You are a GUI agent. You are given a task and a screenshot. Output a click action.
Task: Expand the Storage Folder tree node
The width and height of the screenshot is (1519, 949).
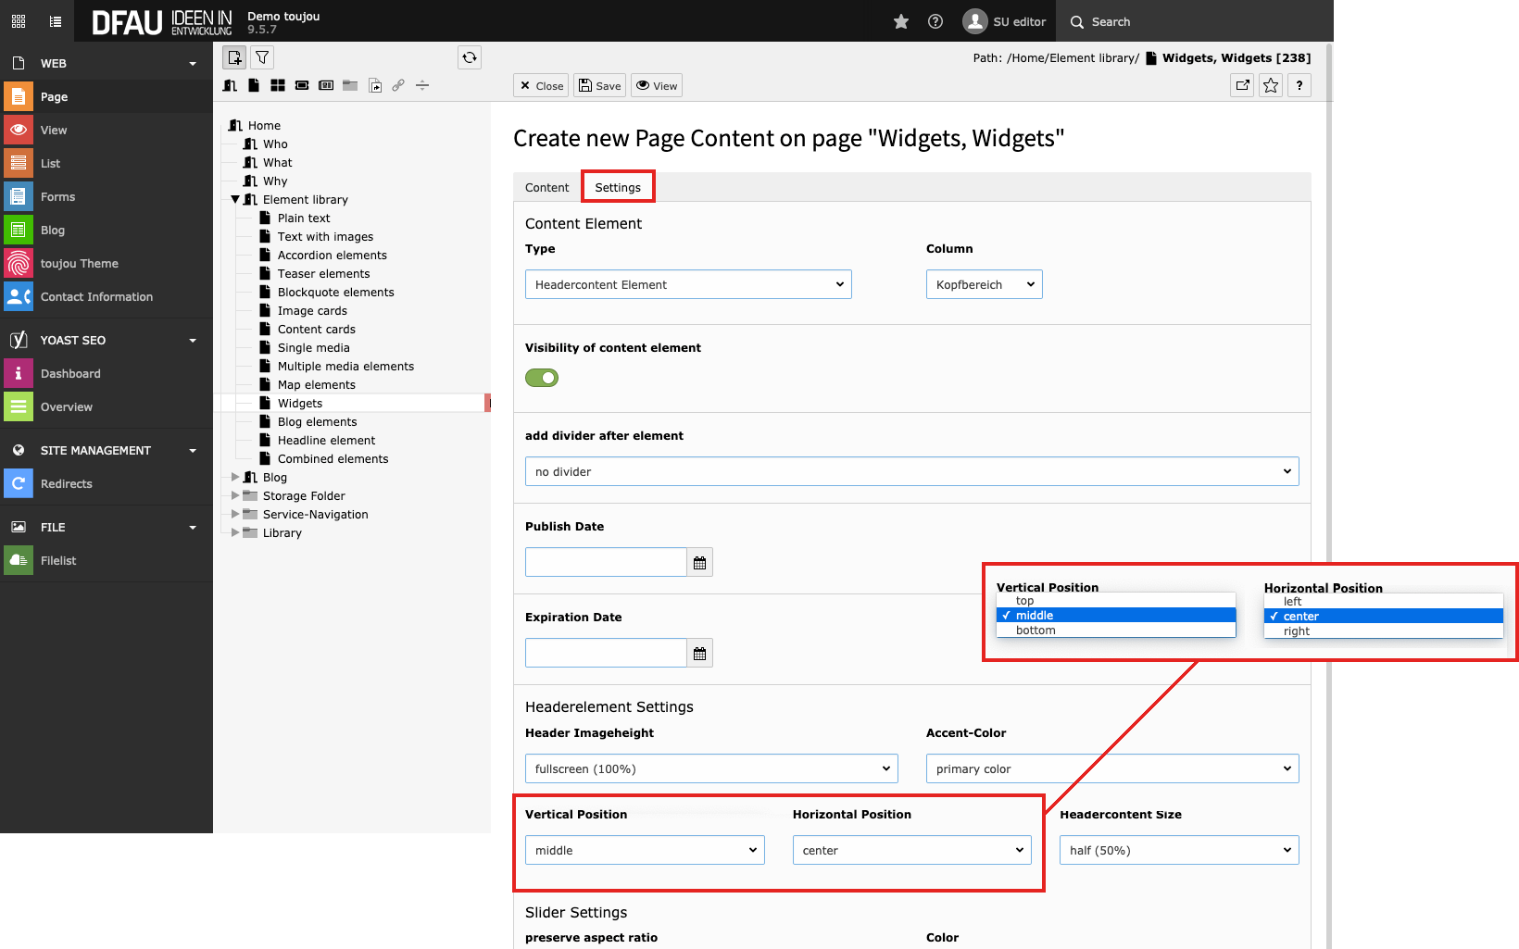[235, 495]
